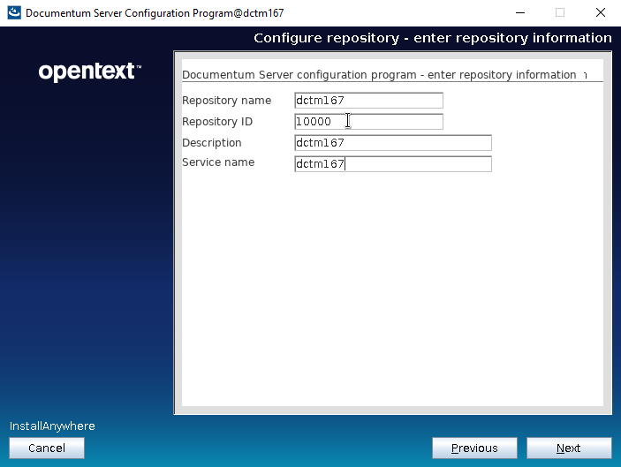Focus the Repository name input field
621x467 pixels.
368,101
